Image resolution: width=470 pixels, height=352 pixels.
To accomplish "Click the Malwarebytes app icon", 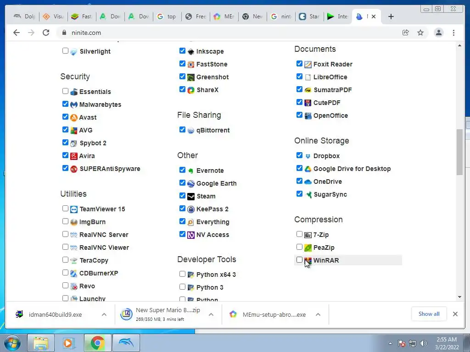I will click(x=74, y=105).
